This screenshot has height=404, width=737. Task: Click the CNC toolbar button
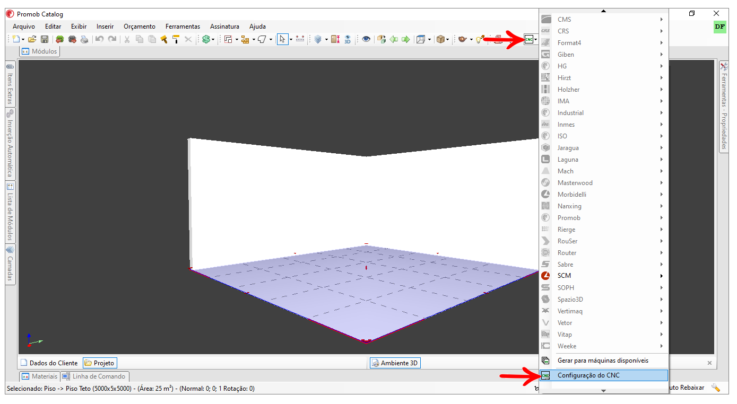(528, 39)
